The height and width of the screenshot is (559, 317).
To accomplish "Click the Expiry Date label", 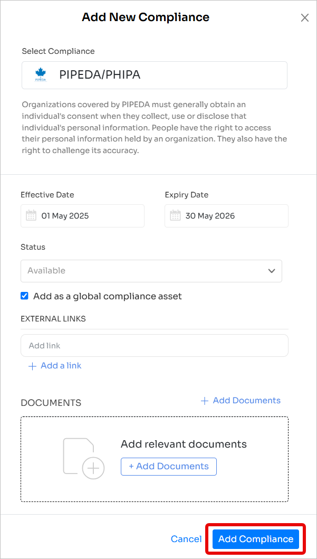I will click(187, 195).
